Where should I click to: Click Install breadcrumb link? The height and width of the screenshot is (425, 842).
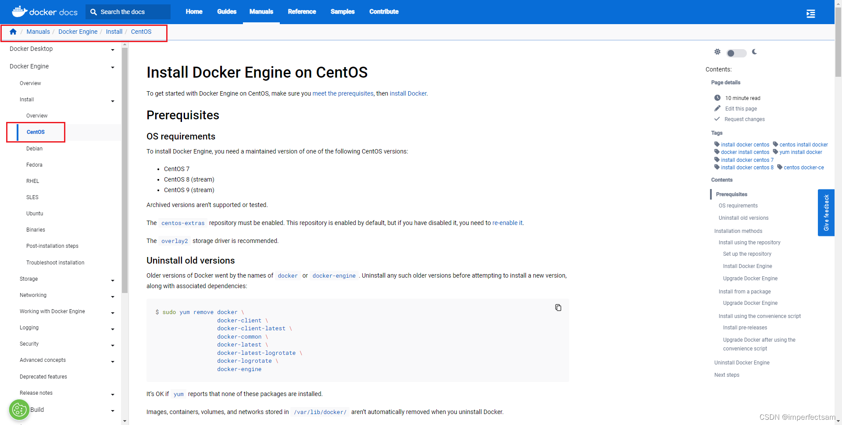[114, 32]
